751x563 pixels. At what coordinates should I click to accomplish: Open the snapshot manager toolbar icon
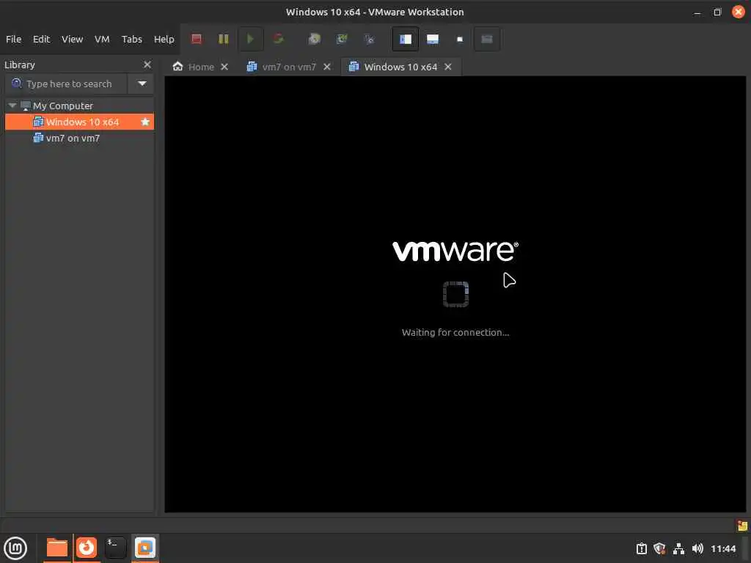pos(369,39)
